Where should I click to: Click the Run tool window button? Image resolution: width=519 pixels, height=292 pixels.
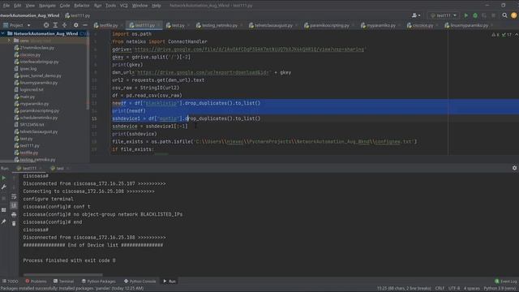[x=169, y=281]
